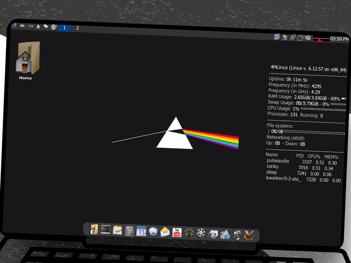Launch the film reel video player
This screenshot has width=351, height=263.
pos(201,233)
